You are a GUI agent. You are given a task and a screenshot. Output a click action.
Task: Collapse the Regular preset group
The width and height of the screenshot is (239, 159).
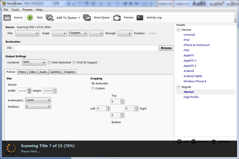click(x=179, y=87)
